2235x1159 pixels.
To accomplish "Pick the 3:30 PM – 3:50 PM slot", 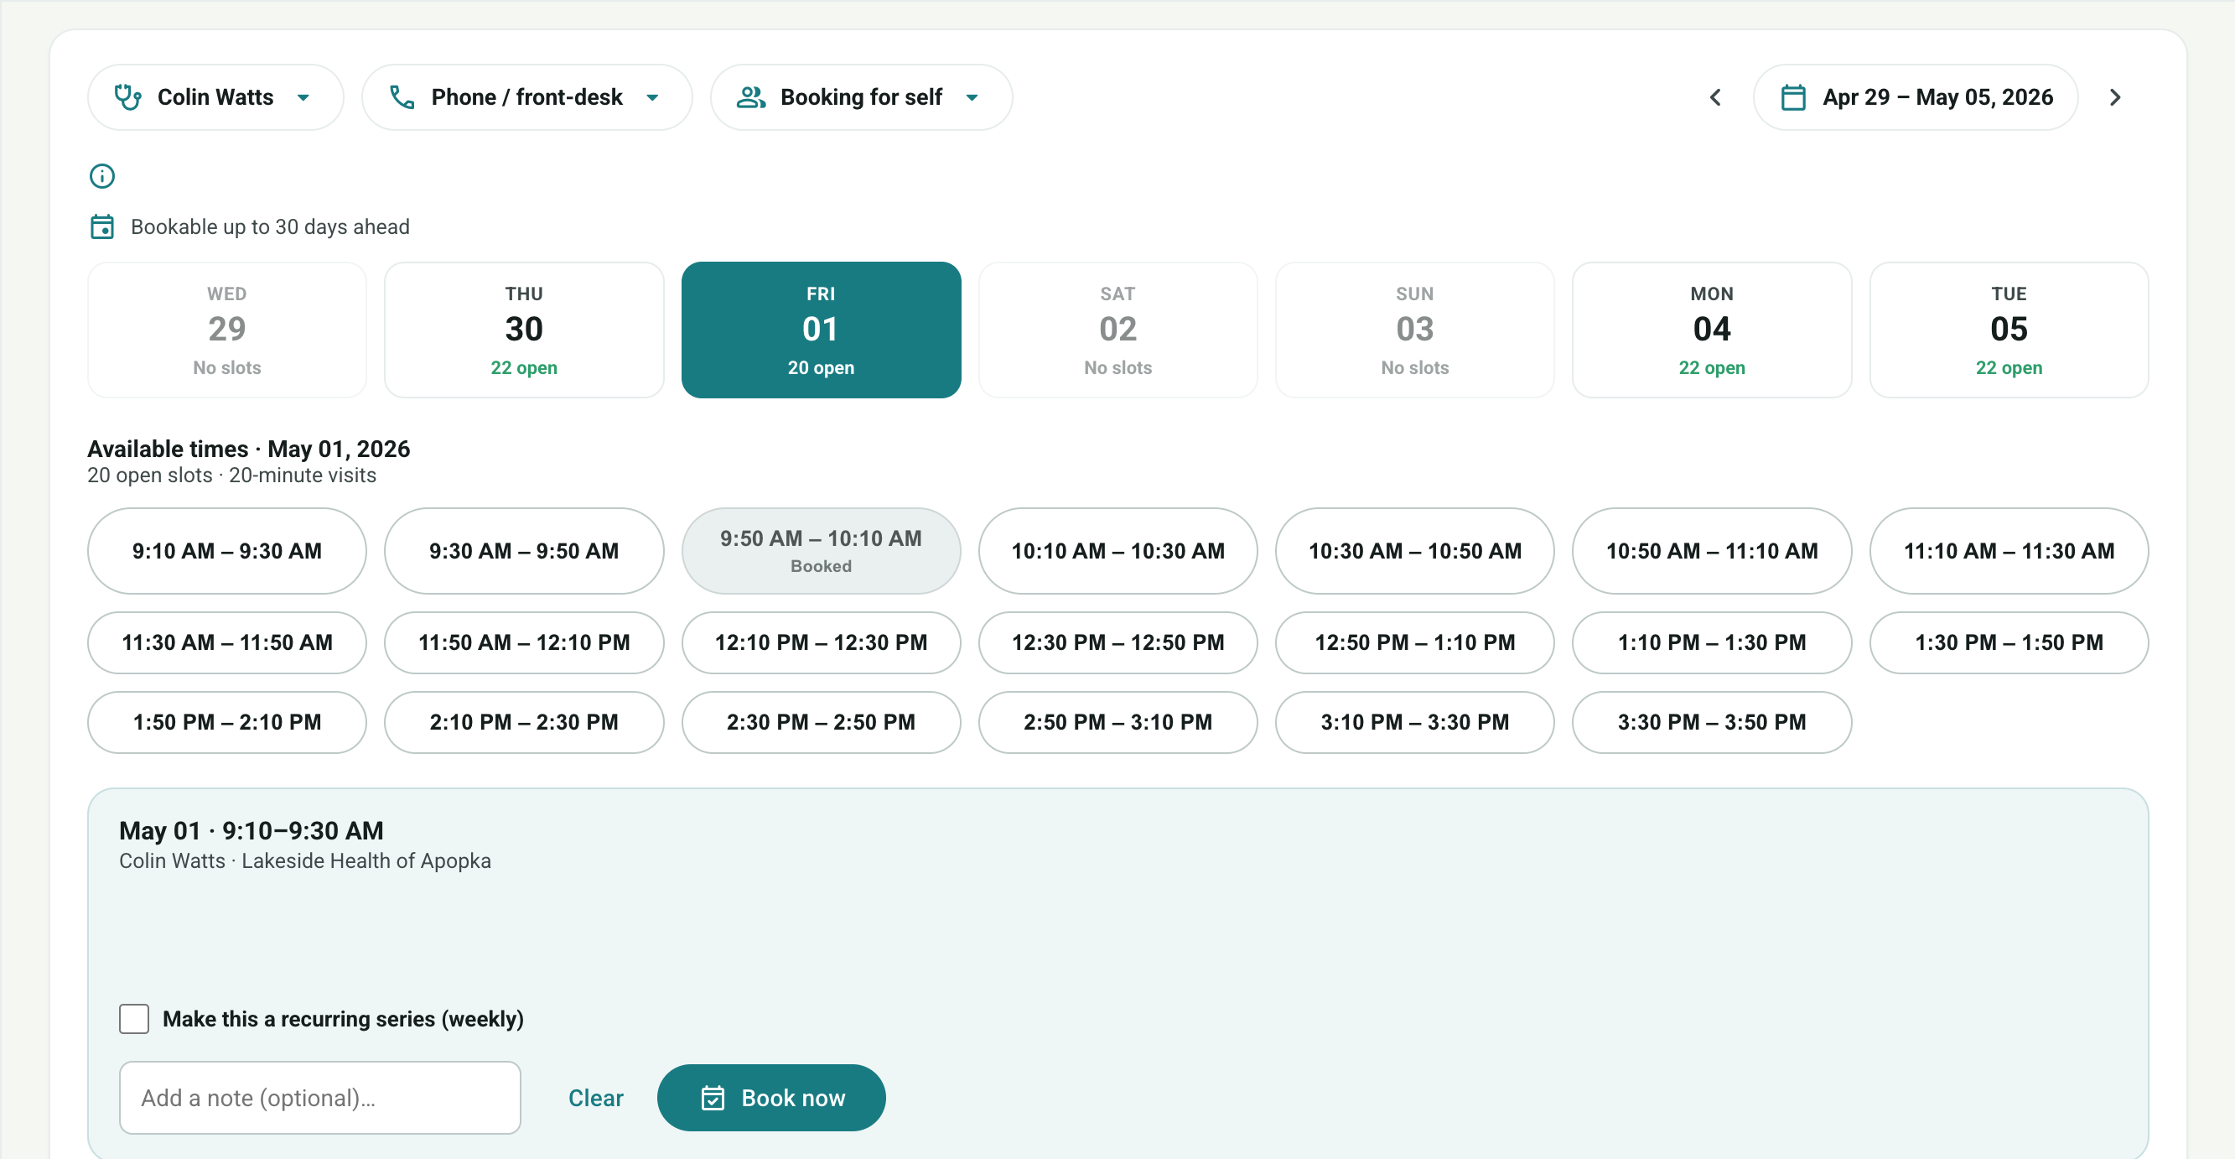I will (x=1711, y=722).
